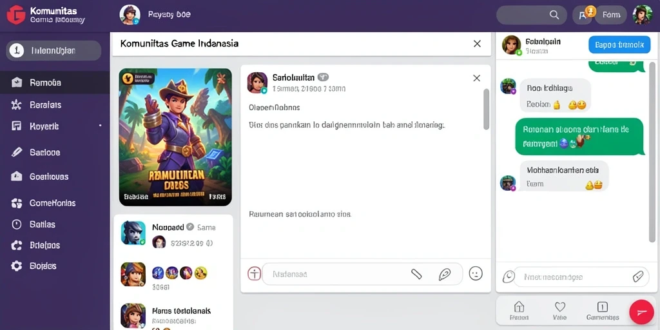Open the heart tab in bottom chat bar
This screenshot has width=660, height=330.
tap(559, 311)
